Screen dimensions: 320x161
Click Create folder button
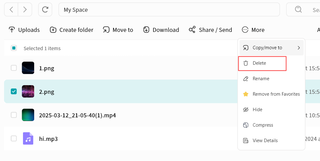click(x=71, y=30)
